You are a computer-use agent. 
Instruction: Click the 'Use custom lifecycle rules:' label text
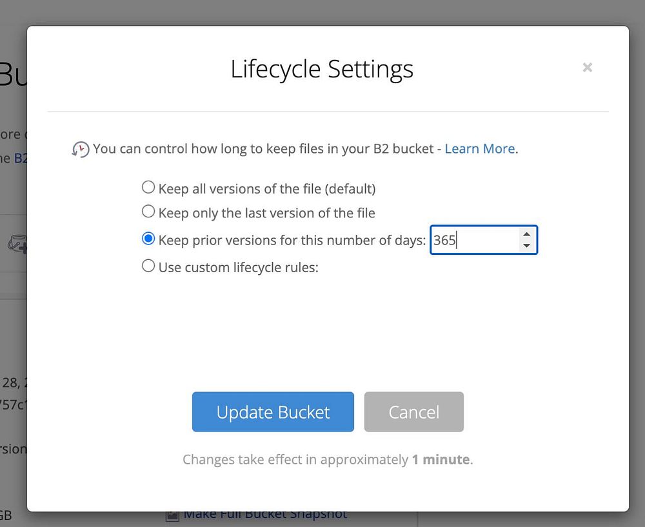239,267
